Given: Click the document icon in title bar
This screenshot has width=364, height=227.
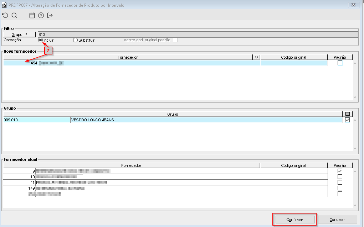Looking at the screenshot, I should click(4, 5).
